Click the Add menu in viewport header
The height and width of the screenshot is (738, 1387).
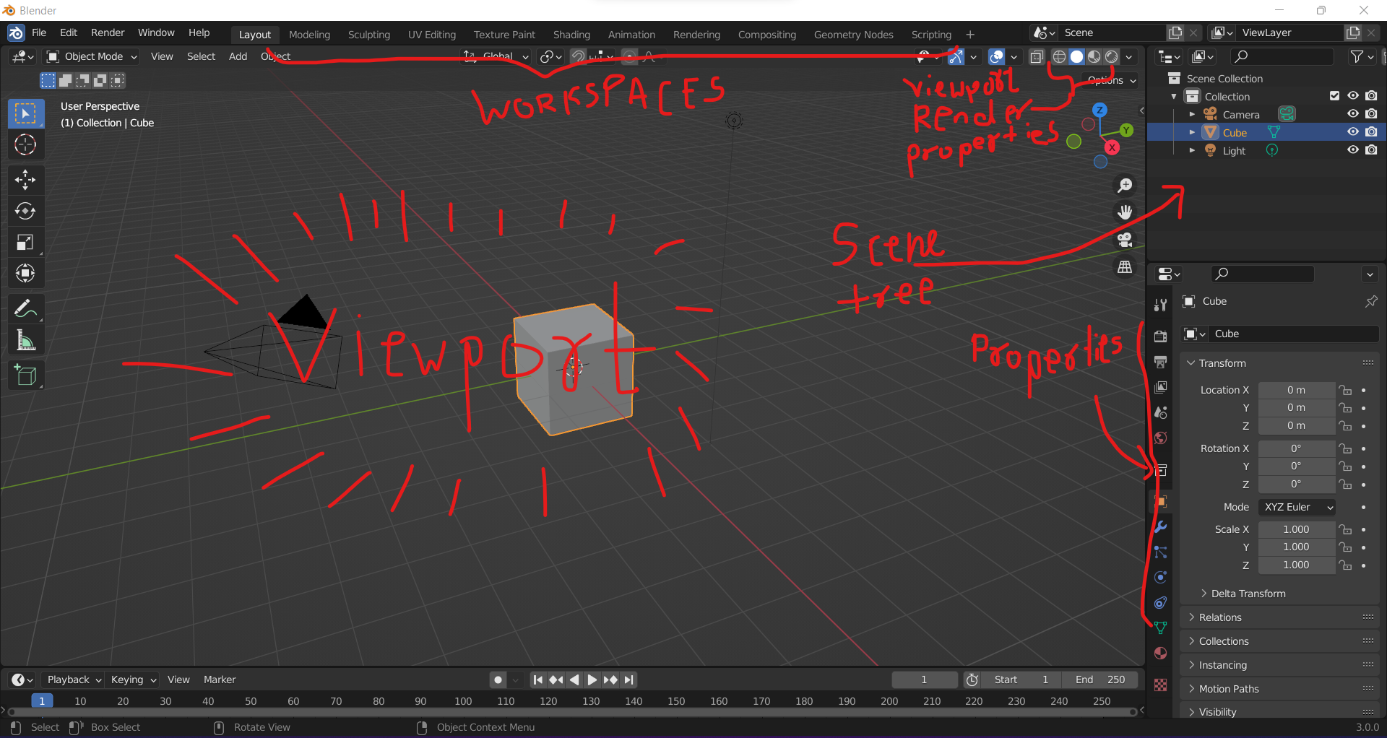tap(238, 56)
